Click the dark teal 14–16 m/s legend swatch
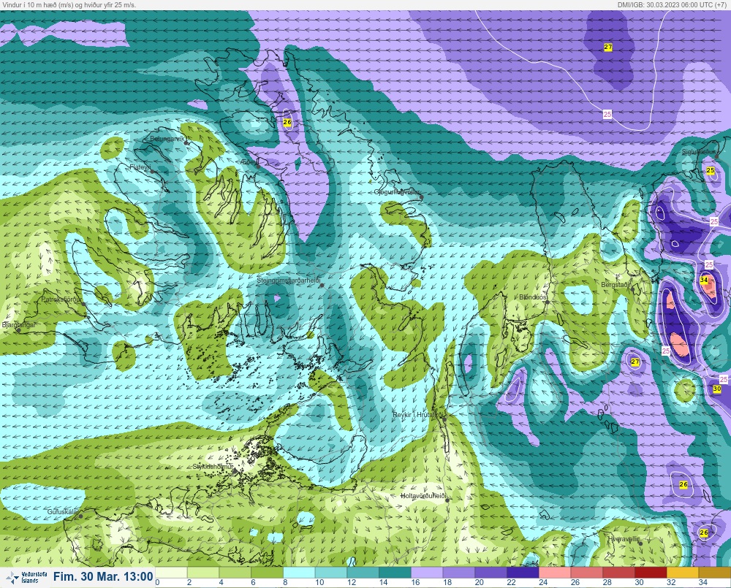The width and height of the screenshot is (731, 588). point(395,573)
